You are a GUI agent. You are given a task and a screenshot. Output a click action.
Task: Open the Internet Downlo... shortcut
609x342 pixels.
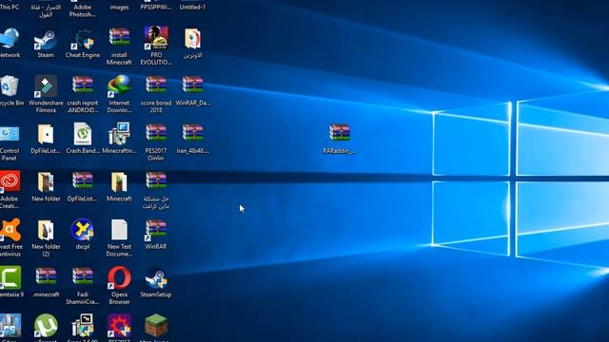(119, 86)
